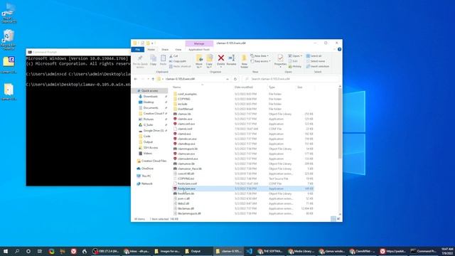
Task: Click the Recycle Bin desktop icon
Action: (9, 40)
